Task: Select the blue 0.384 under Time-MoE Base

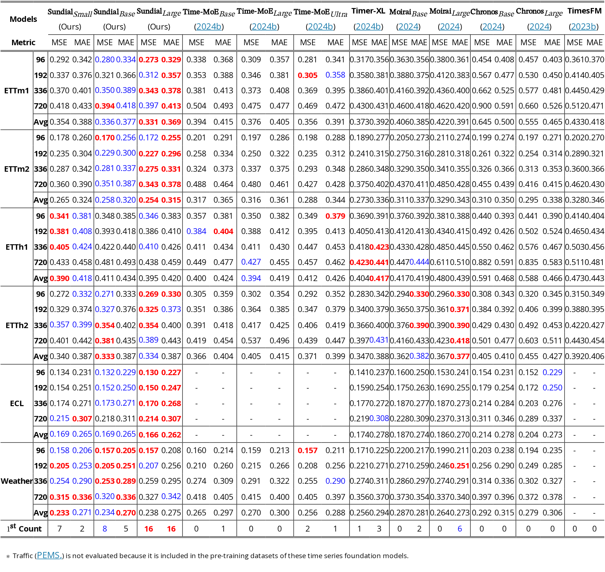Action: tap(196, 231)
